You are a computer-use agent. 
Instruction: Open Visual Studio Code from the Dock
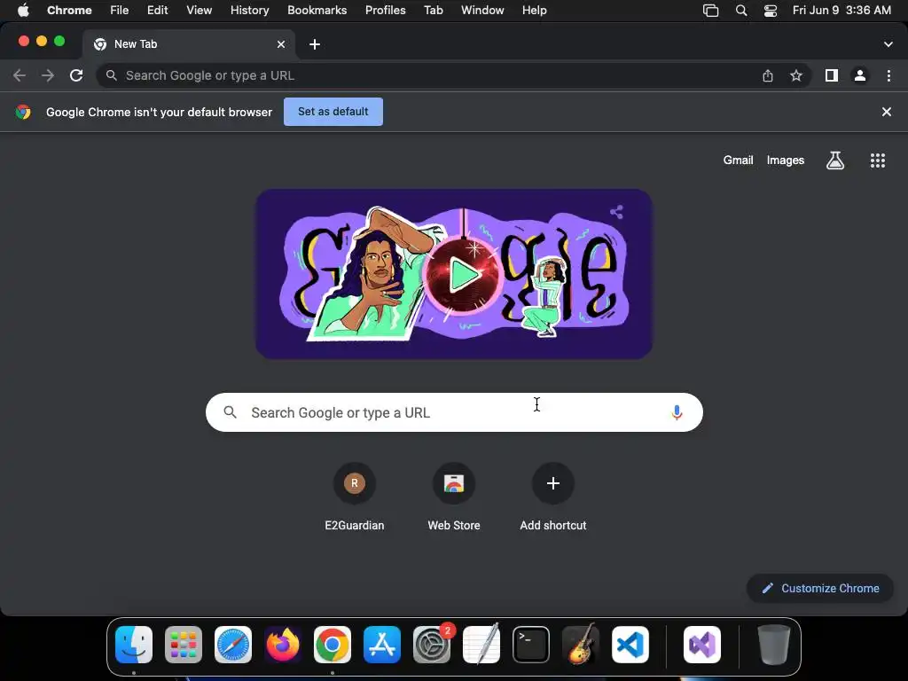tap(630, 645)
